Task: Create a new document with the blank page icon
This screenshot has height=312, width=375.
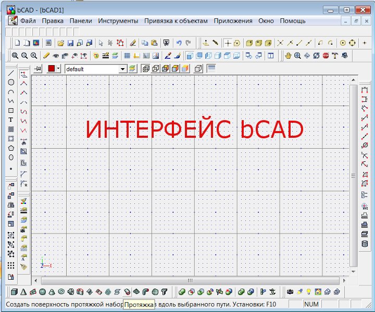Action: pos(17,43)
